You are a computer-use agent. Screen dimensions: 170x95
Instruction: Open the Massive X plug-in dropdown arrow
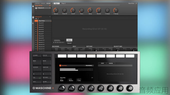(x=50, y=8)
